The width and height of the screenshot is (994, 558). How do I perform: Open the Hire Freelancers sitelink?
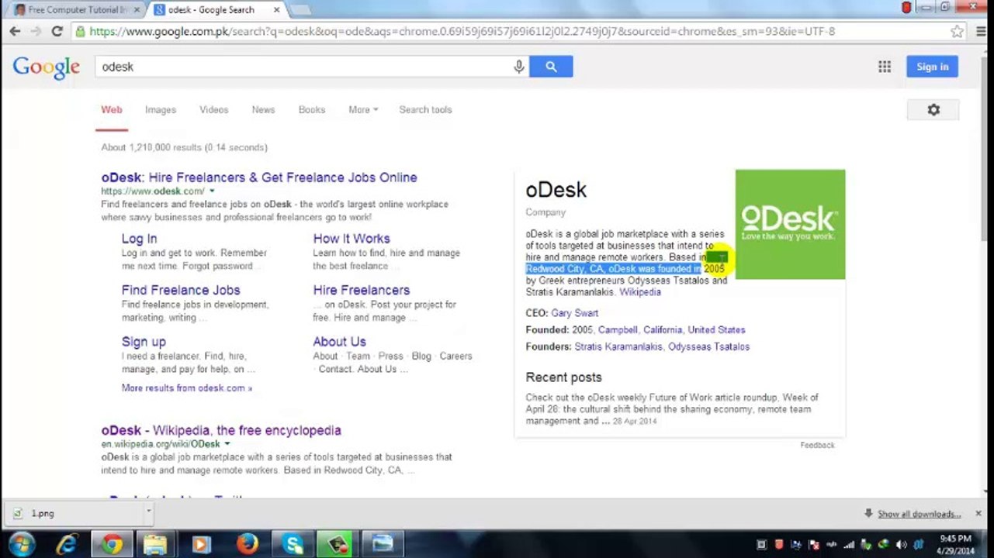tap(362, 291)
